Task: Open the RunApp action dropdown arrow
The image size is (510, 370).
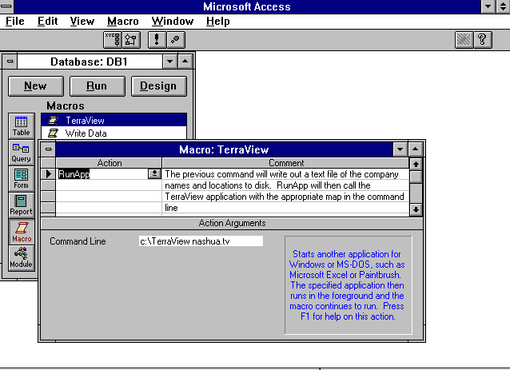Action: 154,173
